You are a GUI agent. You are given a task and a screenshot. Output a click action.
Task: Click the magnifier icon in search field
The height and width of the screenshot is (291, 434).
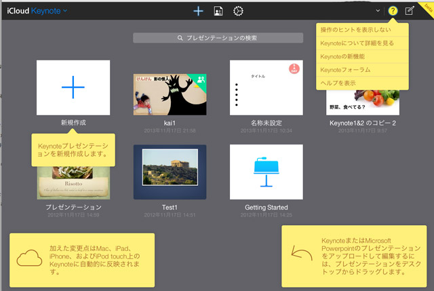coord(180,38)
